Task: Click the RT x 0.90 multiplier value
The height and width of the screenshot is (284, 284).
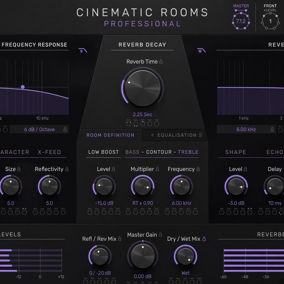Action: [x=143, y=203]
